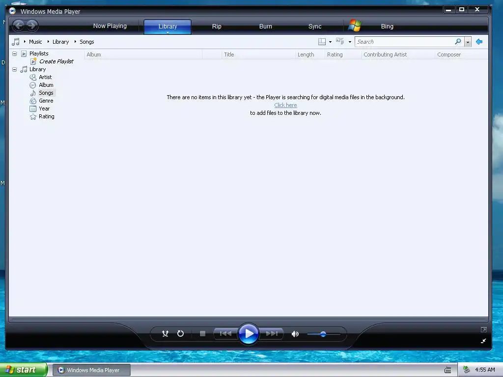
Task: Sort by the Album column header
Action: coord(143,54)
